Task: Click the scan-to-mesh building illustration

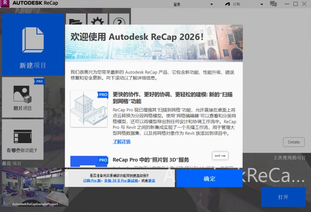Action: point(89,109)
